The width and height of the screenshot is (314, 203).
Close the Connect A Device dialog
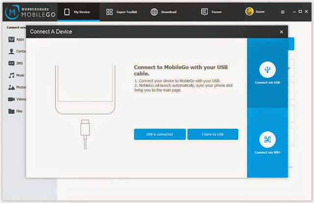coord(281,32)
